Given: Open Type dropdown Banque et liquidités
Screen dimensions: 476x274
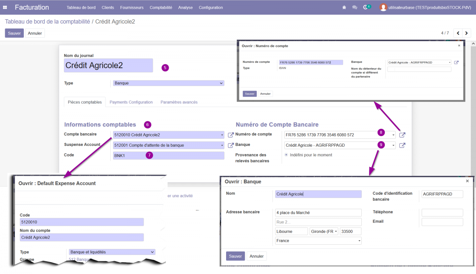Looking at the screenshot, I should coord(112,252).
